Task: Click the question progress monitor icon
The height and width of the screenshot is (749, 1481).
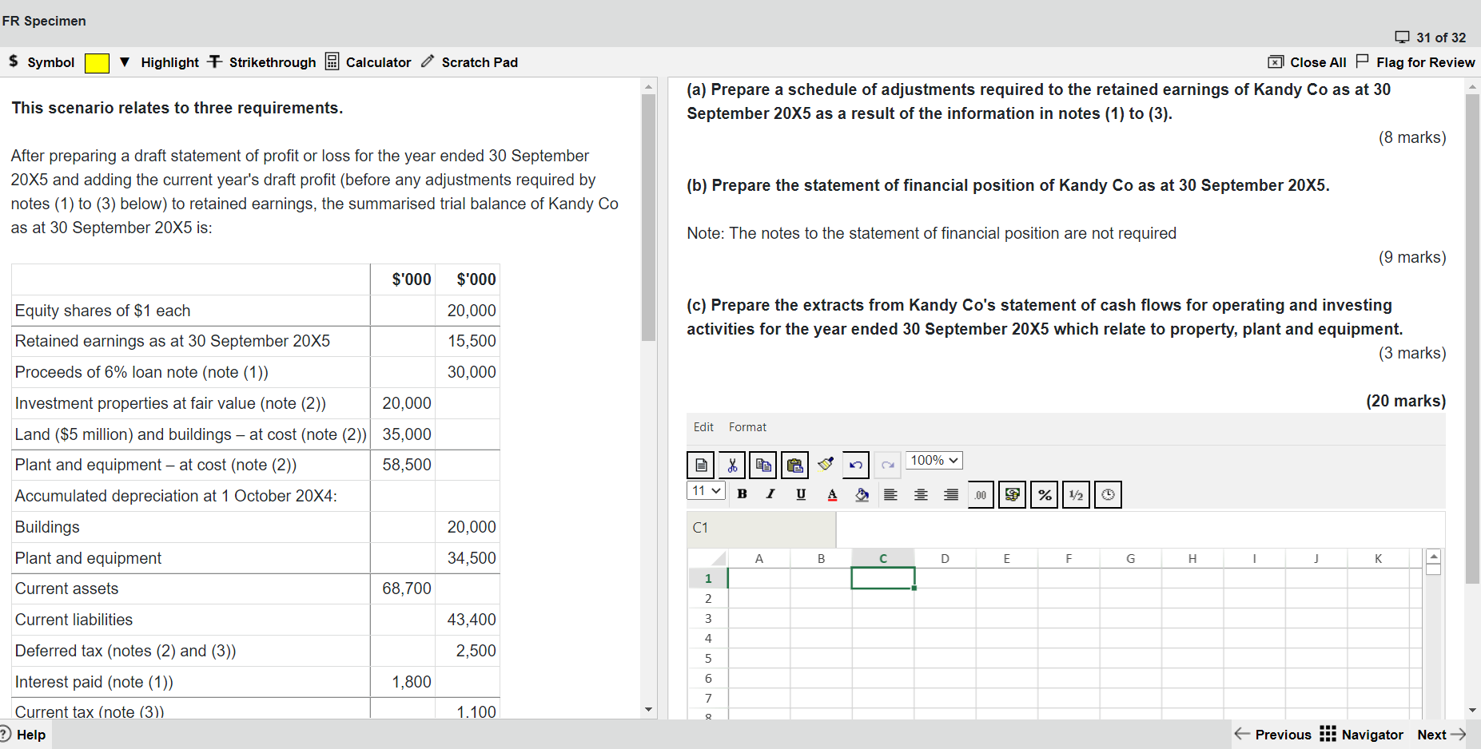Action: tap(1402, 38)
